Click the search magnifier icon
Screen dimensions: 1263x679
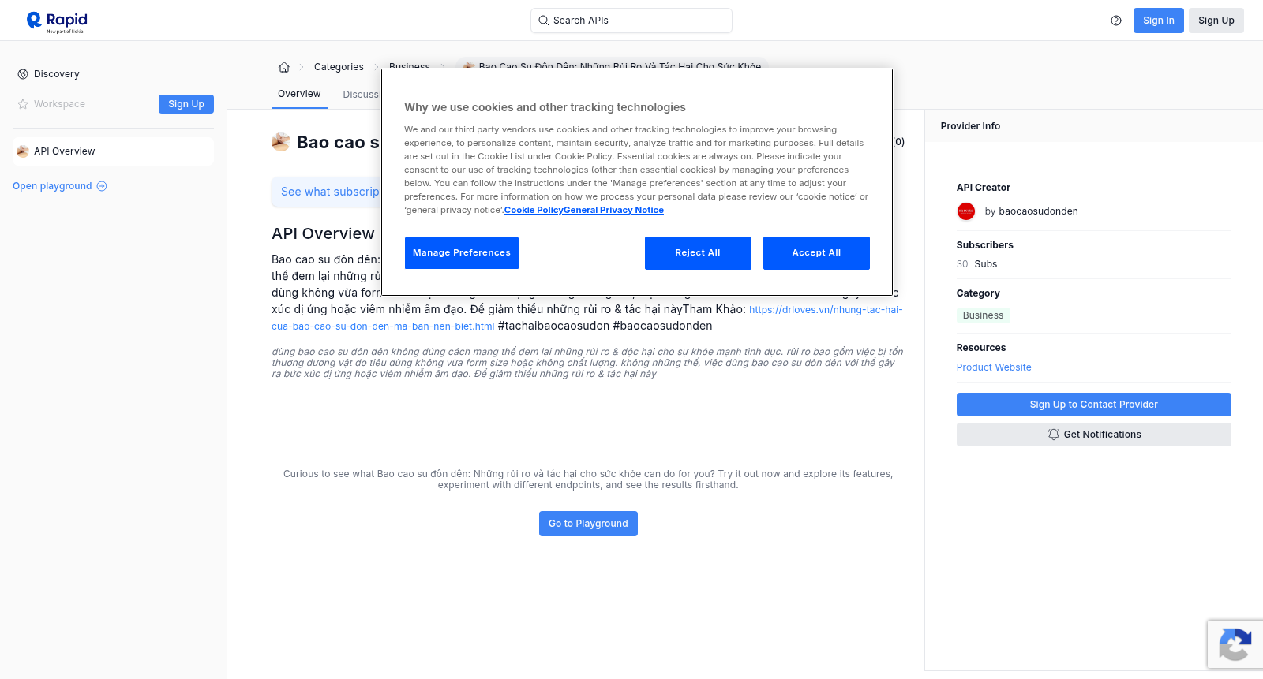tap(544, 21)
